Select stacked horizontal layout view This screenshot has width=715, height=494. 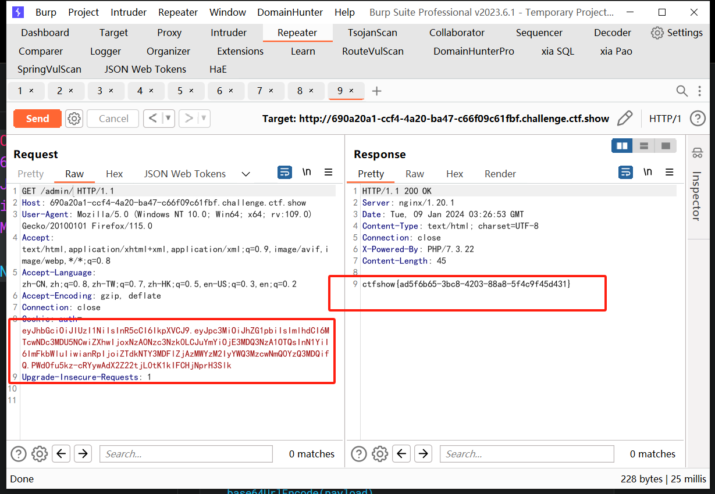(643, 145)
